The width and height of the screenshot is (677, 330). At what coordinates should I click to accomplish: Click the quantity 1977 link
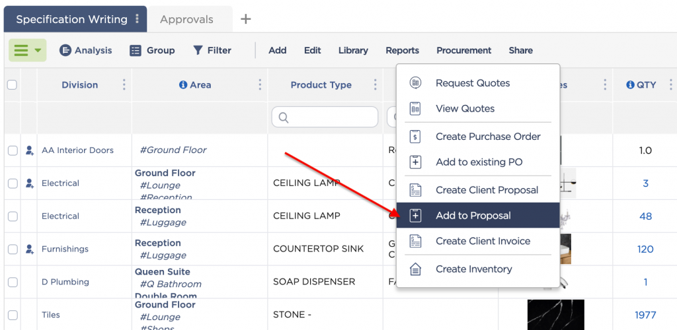(645, 315)
